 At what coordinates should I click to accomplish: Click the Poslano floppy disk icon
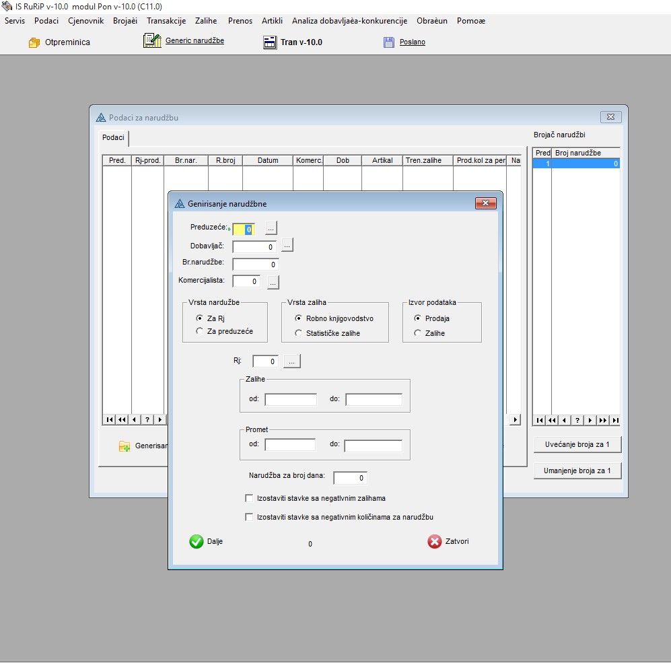coord(388,42)
